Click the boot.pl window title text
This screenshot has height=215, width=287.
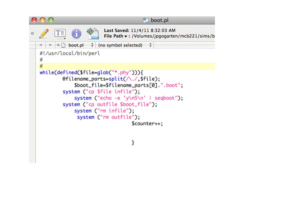159,20
